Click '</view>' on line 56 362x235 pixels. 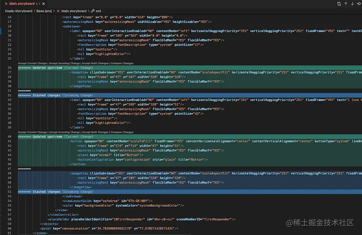tap(61, 210)
